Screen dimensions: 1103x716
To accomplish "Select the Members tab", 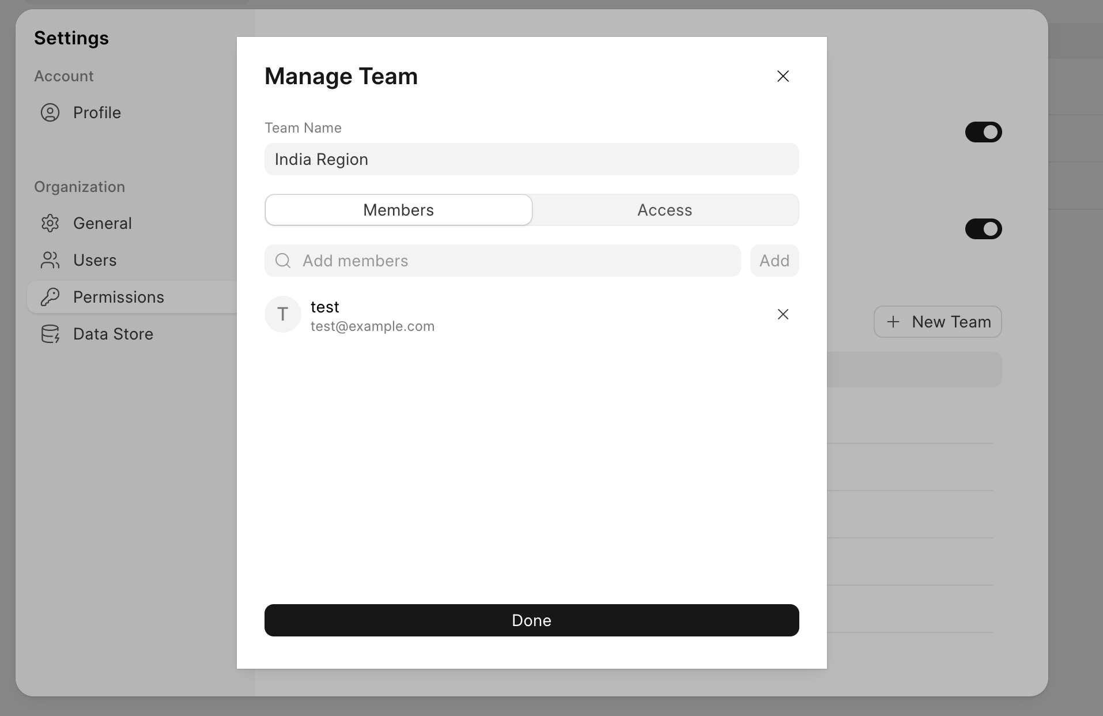I will [x=398, y=210].
